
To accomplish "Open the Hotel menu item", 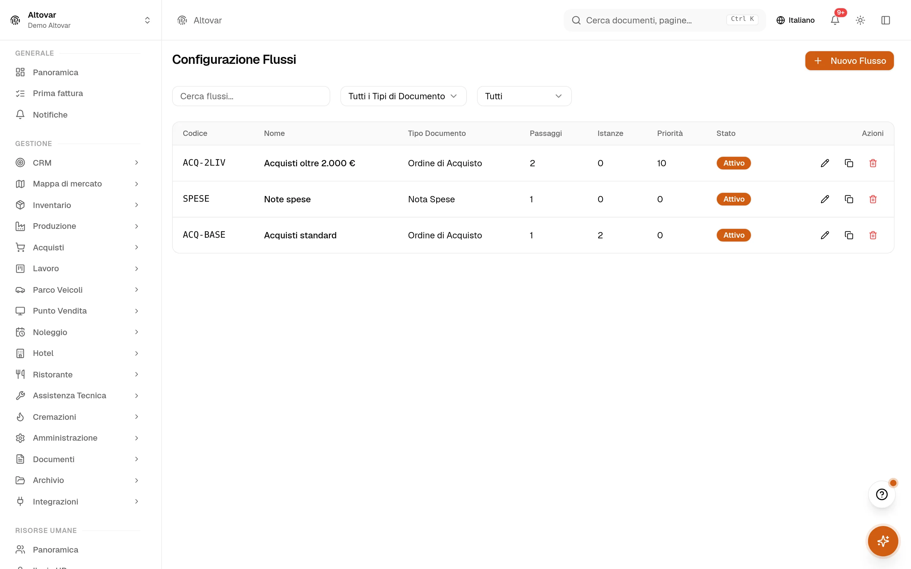I will click(x=77, y=353).
